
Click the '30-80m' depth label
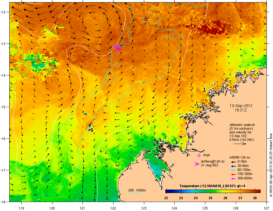tap(243, 166)
